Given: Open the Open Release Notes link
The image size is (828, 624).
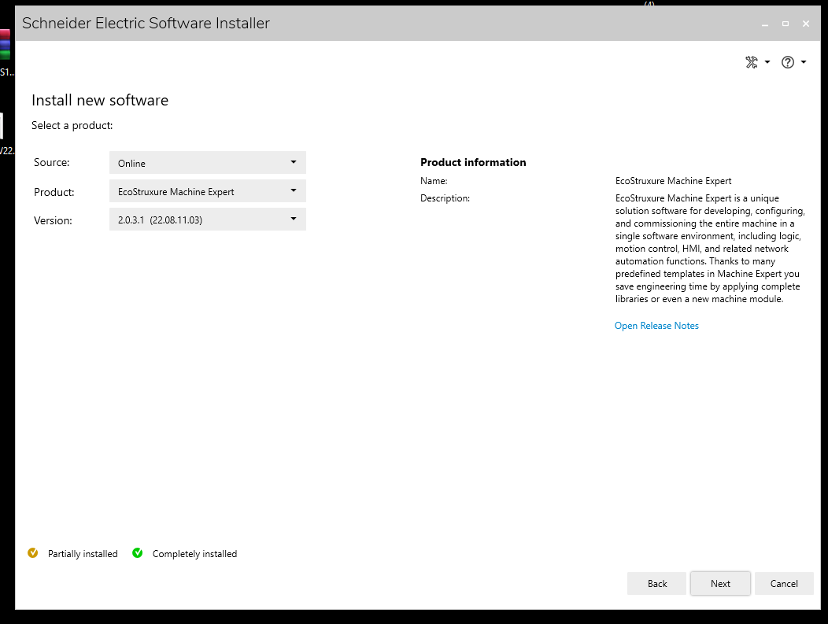Looking at the screenshot, I should click(x=656, y=326).
